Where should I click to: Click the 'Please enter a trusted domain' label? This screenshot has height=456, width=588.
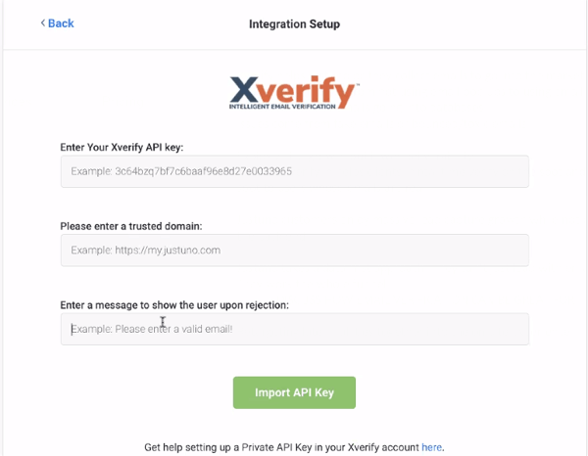[x=131, y=226]
